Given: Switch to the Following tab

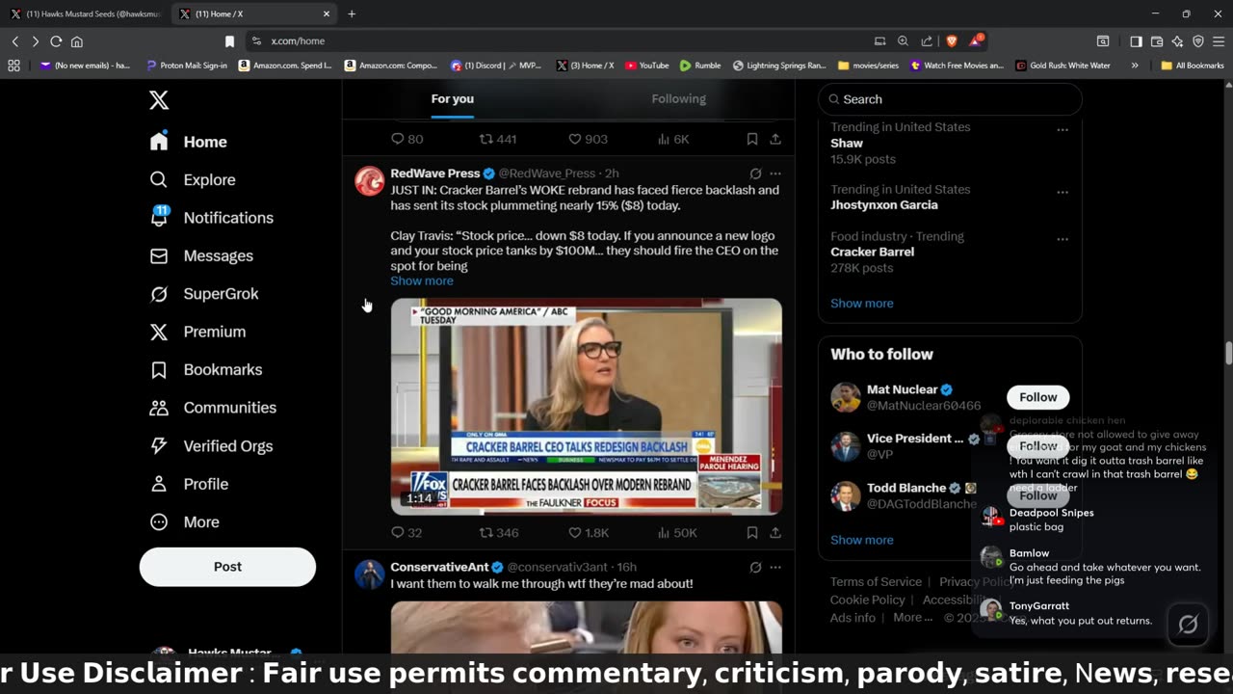Looking at the screenshot, I should pyautogui.click(x=678, y=98).
